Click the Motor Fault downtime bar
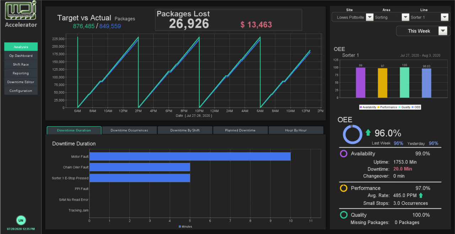 pos(190,157)
